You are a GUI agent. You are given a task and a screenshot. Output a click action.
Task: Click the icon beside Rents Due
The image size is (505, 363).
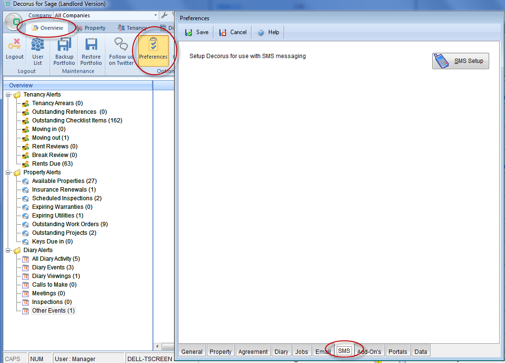25,164
